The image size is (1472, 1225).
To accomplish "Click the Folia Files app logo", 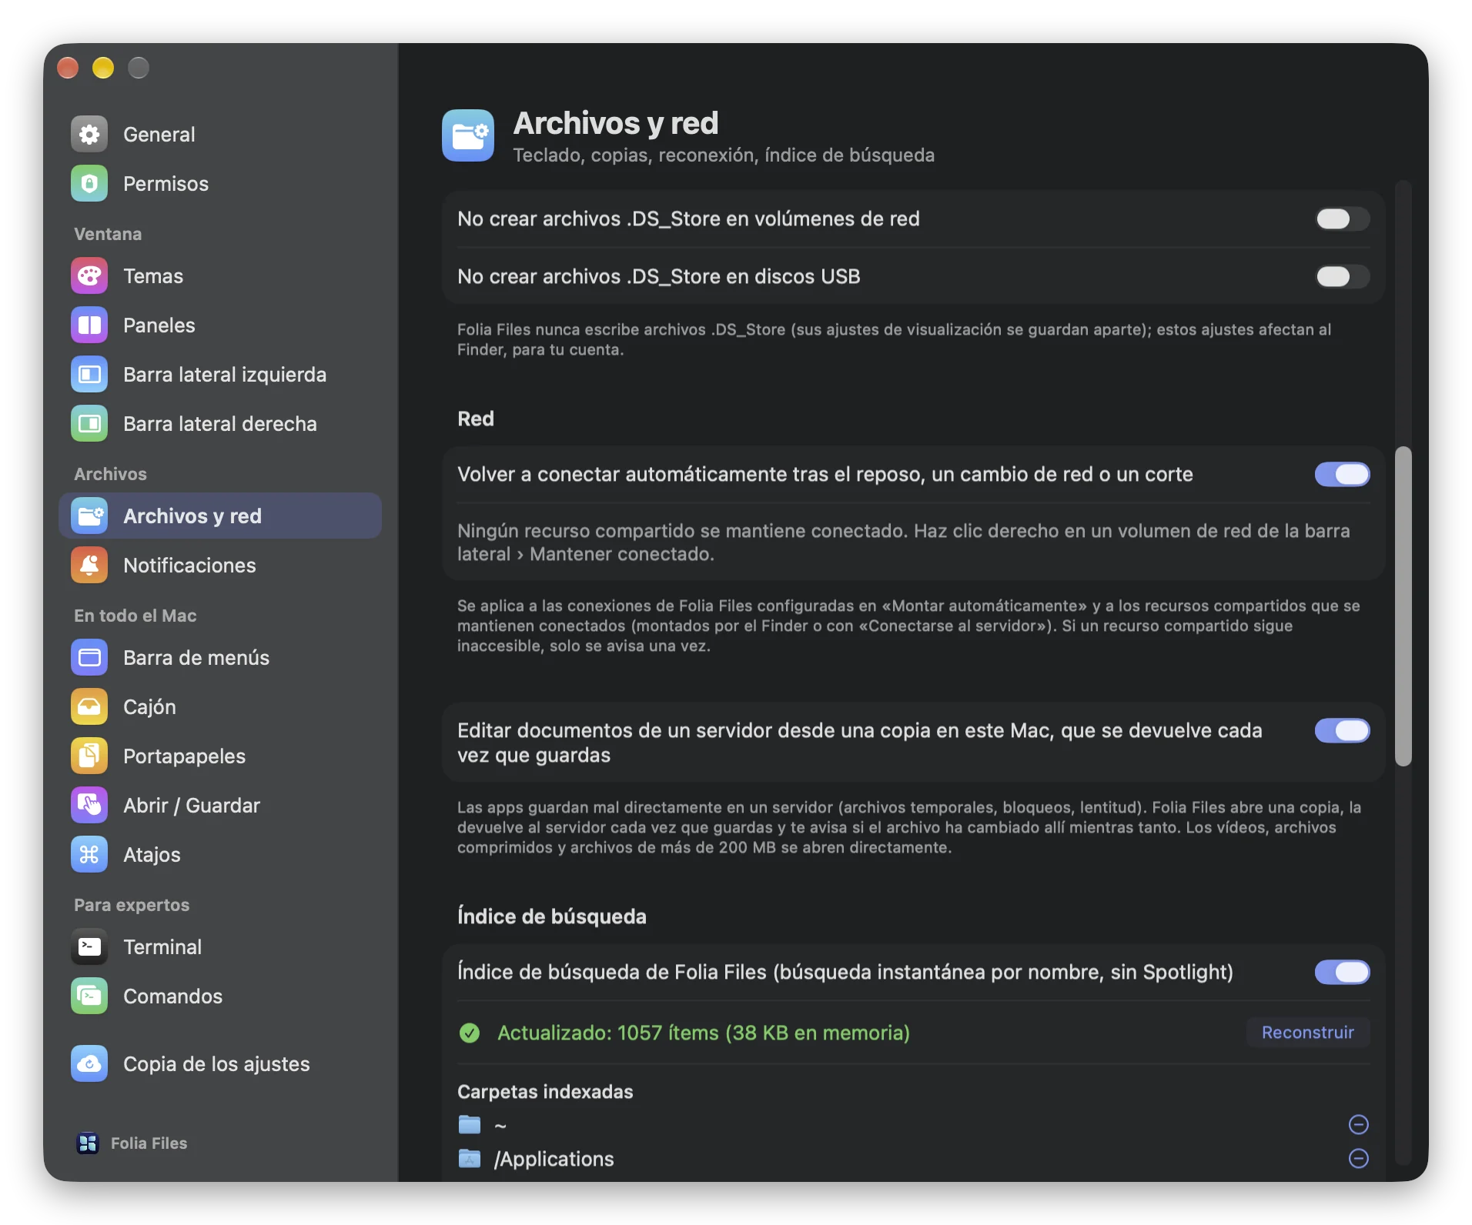I will tap(88, 1143).
